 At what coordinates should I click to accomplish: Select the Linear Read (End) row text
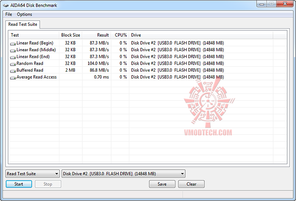[x=33, y=56]
